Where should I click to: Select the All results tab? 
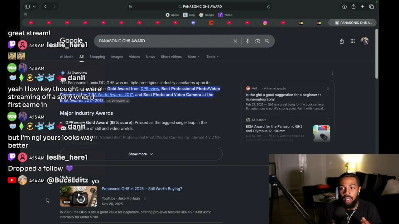click(x=81, y=57)
